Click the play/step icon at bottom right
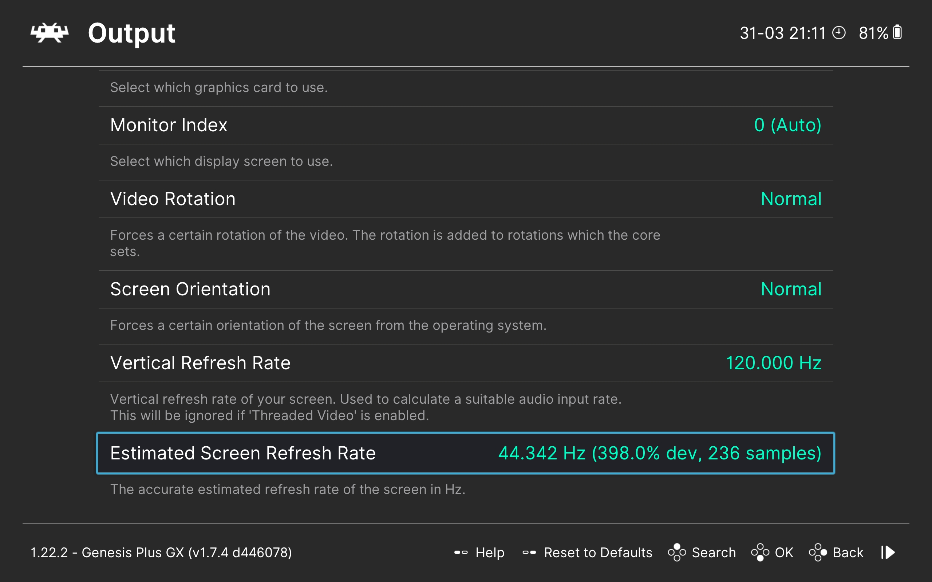The height and width of the screenshot is (582, 932). (888, 553)
